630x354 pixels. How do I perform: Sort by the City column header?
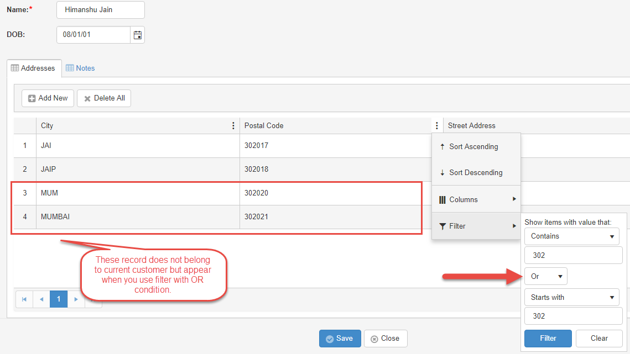coord(47,125)
